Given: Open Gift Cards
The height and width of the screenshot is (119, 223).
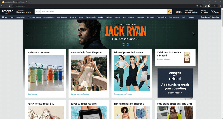Looking at the screenshot, I should coord(150,17).
